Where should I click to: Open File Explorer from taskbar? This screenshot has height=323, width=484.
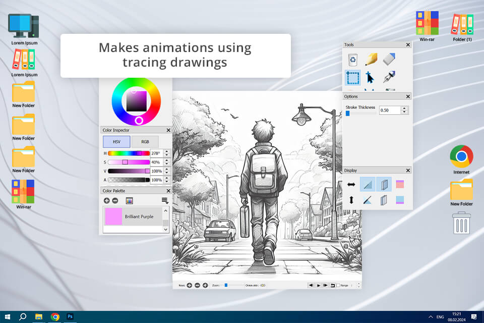point(39,317)
